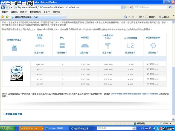The image size is (175, 131).
Task: Open the 說明(H) menu
Action: click(56, 12)
